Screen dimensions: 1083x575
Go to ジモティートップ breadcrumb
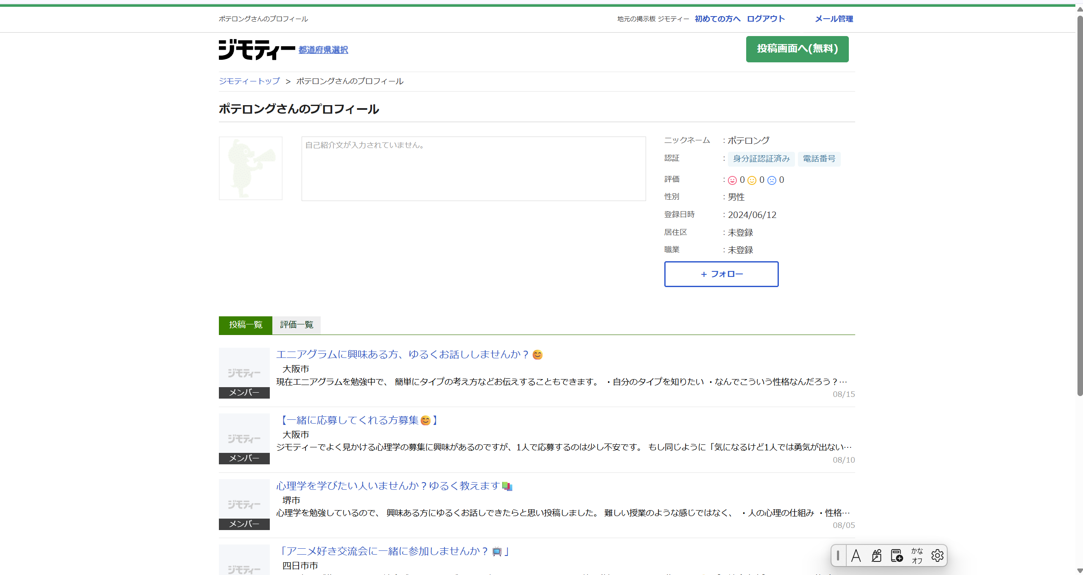point(249,81)
